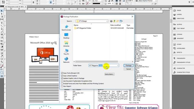Uncheck Copy Fonts (Except CJK)
194x109 pixels.
pyautogui.click(x=62, y=73)
